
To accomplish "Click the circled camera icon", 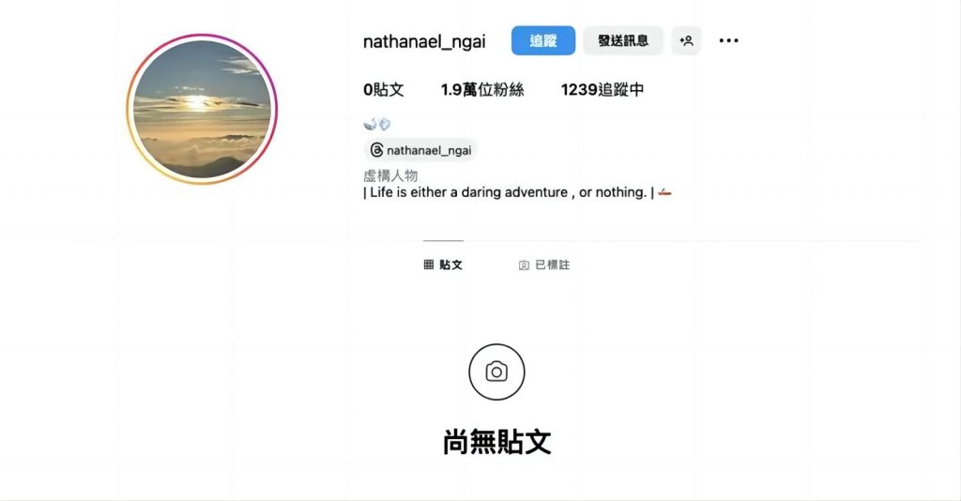I will coord(496,372).
